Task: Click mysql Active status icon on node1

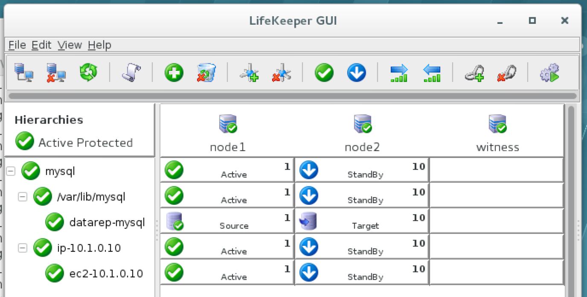Action: pos(174,170)
